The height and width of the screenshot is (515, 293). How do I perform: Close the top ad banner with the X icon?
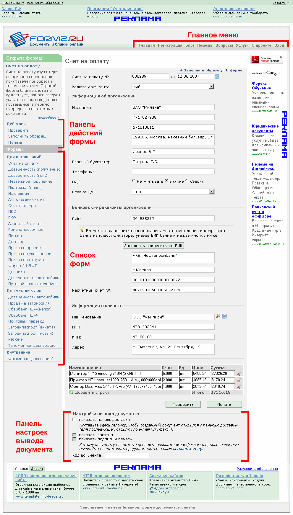click(x=289, y=3)
